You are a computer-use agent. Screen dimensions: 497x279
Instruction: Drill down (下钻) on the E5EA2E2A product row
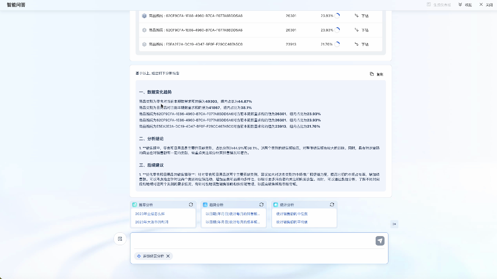click(x=362, y=44)
